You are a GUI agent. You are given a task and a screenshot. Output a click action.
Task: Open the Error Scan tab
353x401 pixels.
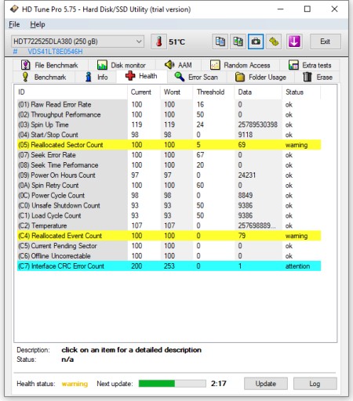196,77
